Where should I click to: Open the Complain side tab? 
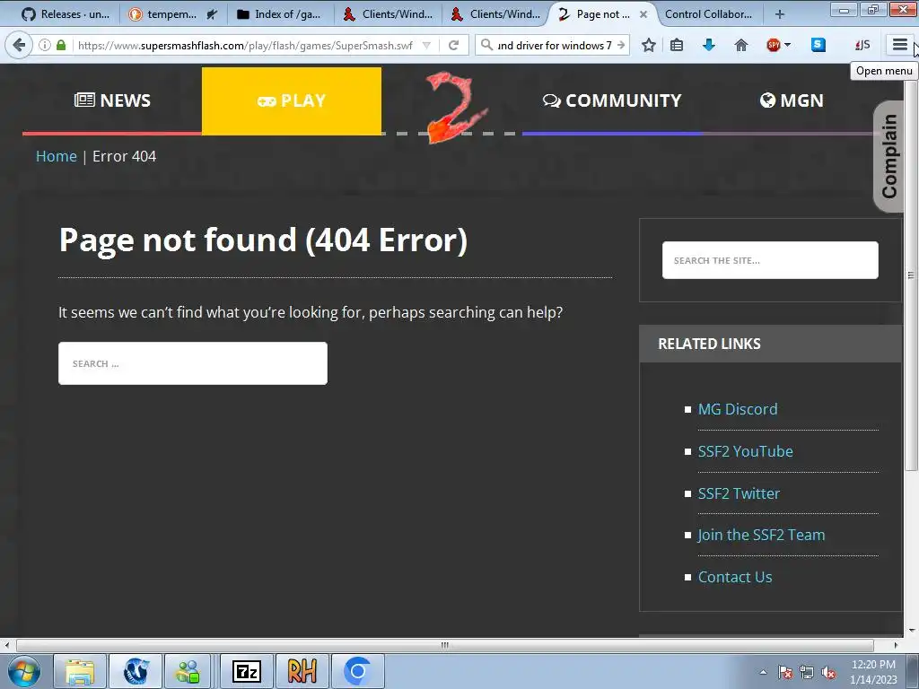(888, 156)
